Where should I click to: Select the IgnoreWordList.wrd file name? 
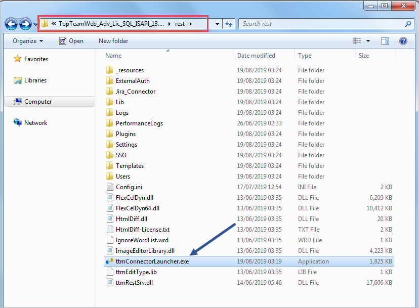(x=142, y=240)
